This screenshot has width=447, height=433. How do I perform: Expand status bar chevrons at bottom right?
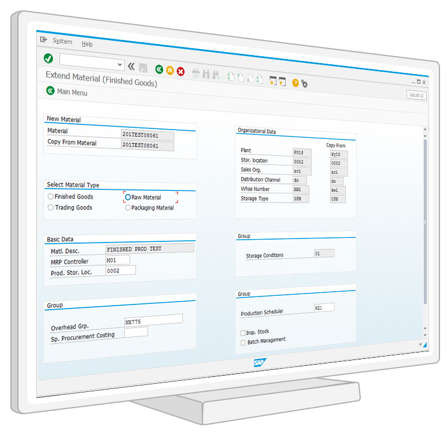(421, 344)
